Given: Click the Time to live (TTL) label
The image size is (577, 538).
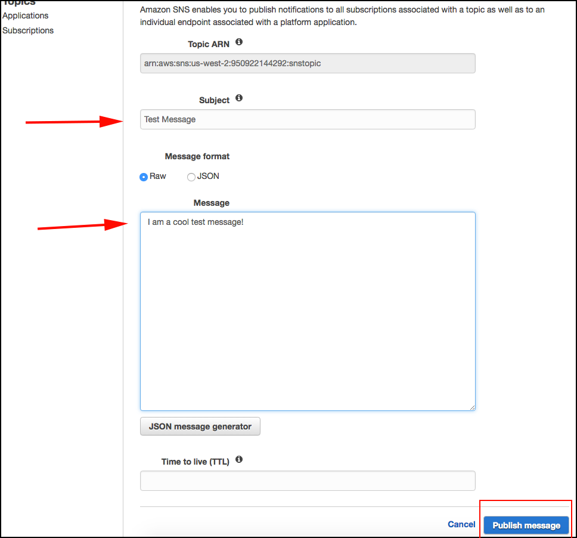Looking at the screenshot, I should pyautogui.click(x=196, y=462).
